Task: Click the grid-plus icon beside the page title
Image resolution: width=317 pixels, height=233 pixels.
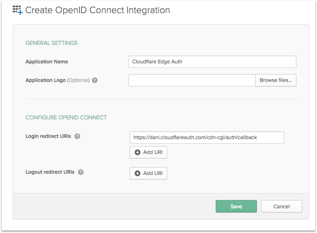Action: click(x=17, y=10)
